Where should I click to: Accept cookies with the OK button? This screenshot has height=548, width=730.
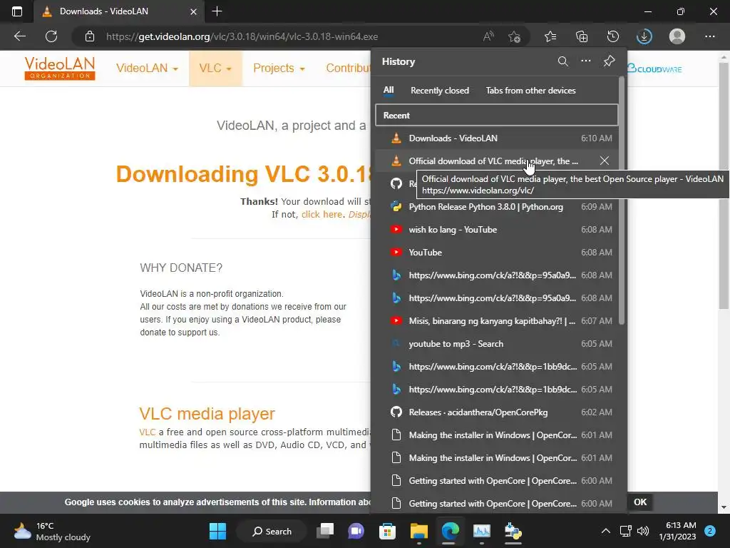pyautogui.click(x=640, y=502)
